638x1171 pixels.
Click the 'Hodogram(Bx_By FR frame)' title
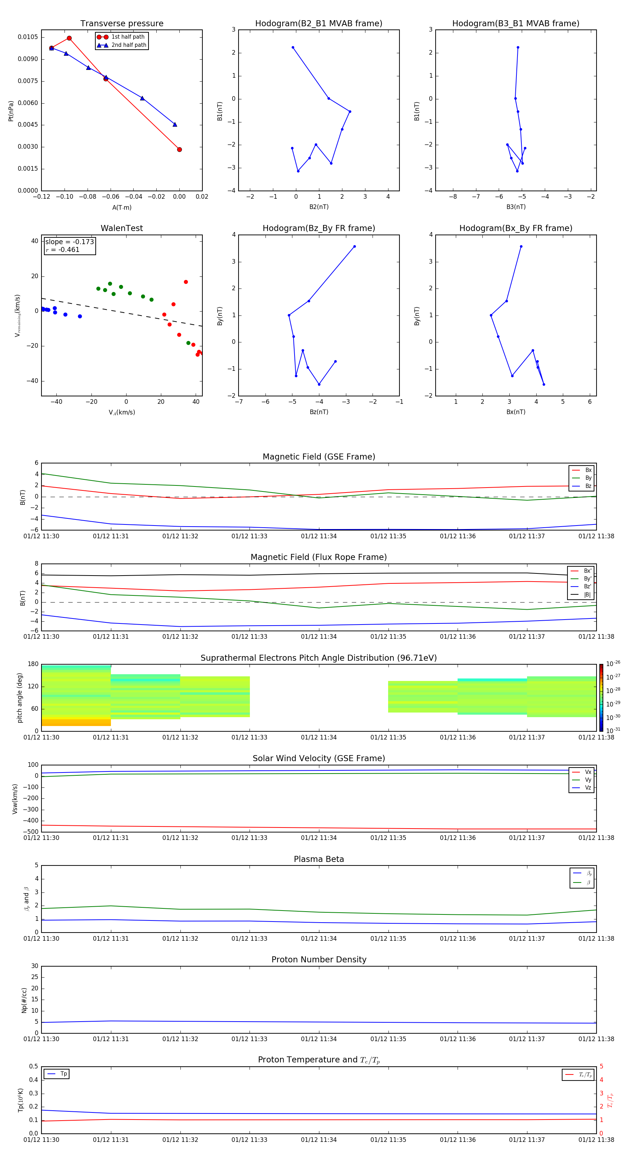tap(516, 228)
